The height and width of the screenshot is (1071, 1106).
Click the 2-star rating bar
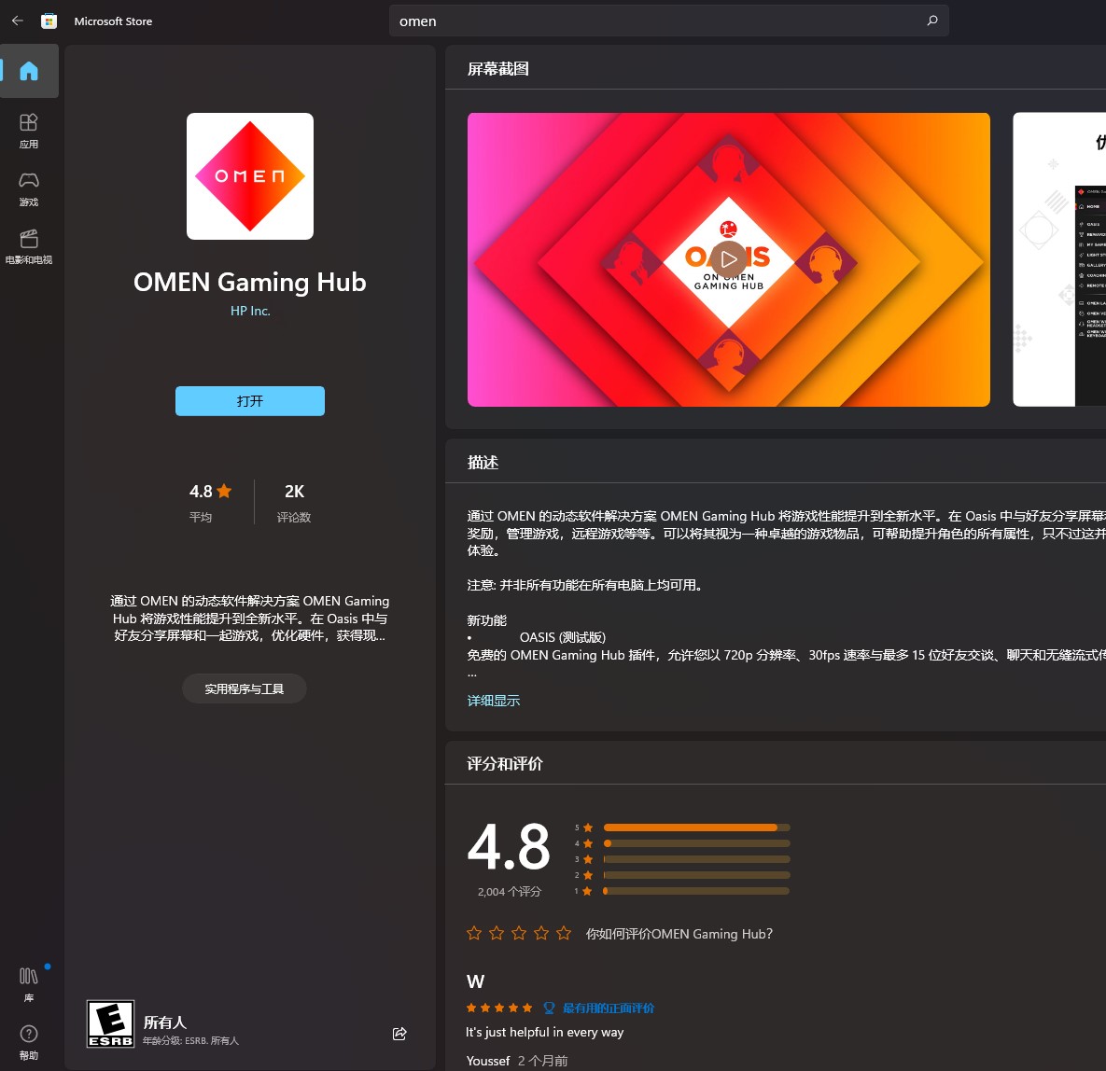point(697,875)
